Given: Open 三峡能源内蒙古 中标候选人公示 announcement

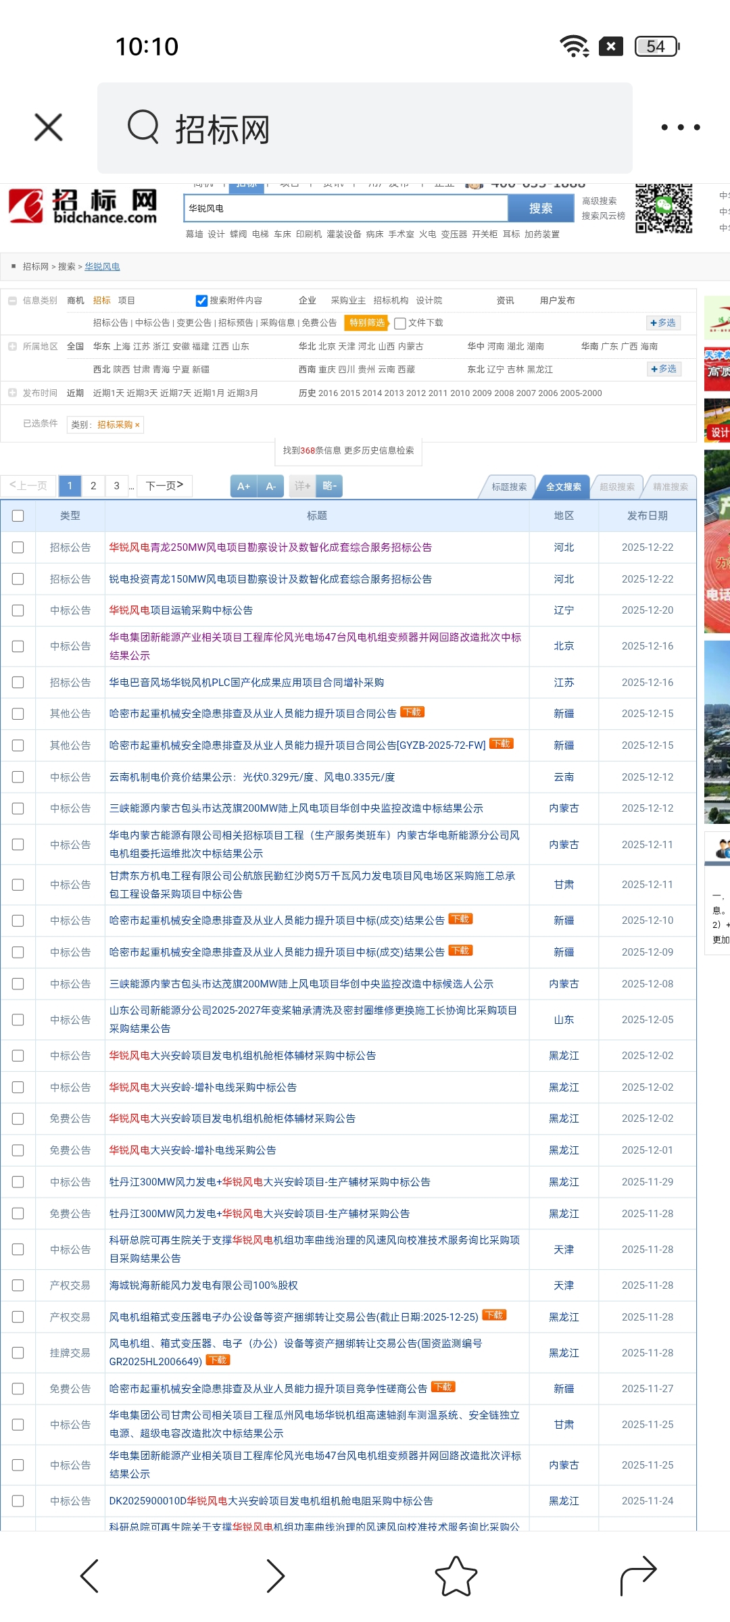Looking at the screenshot, I should coord(301,984).
